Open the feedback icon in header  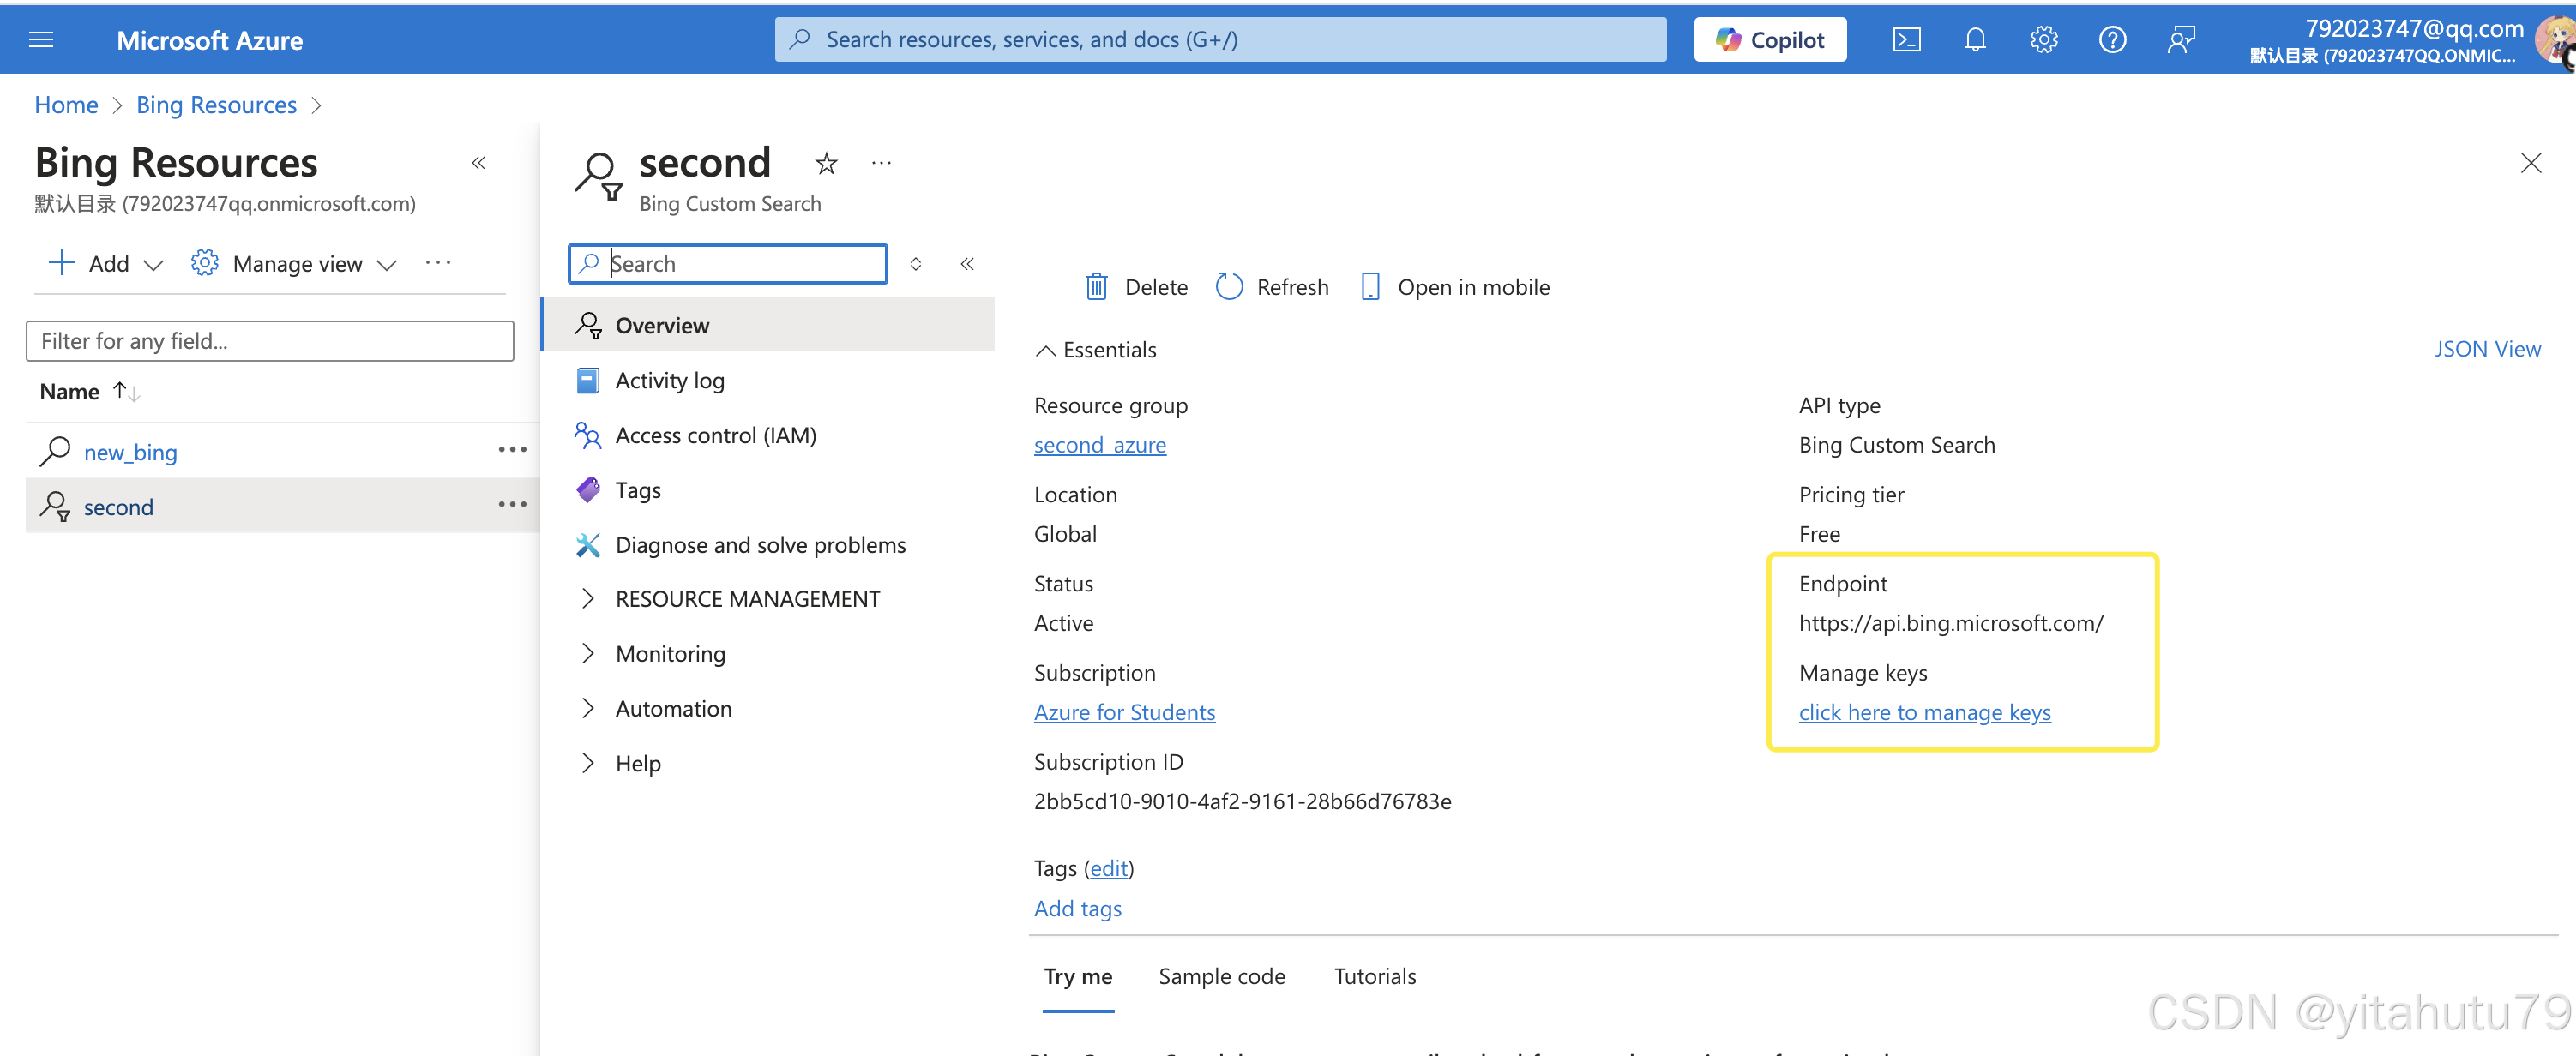click(2181, 40)
